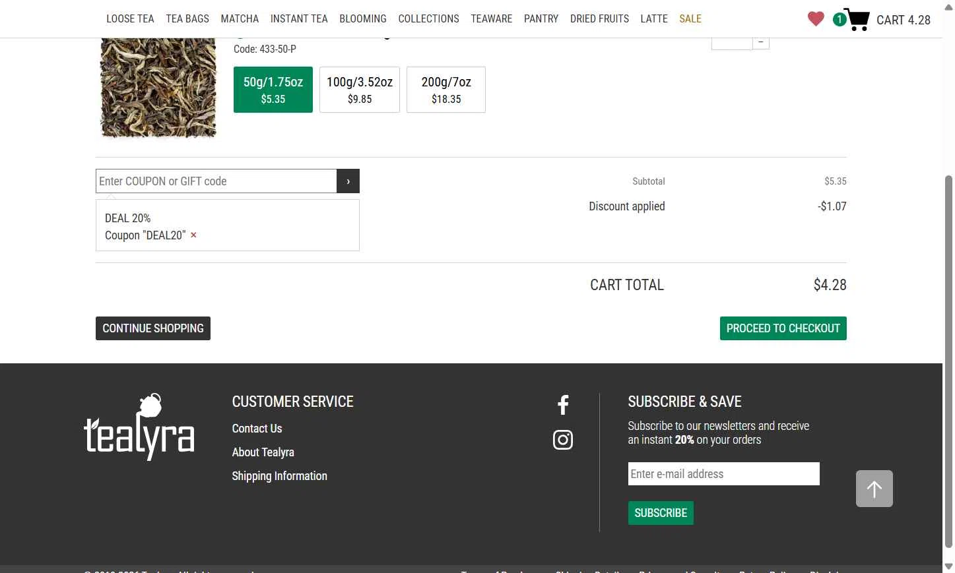Image resolution: width=955 pixels, height=573 pixels.
Task: Open the Contact Us link
Action: pyautogui.click(x=257, y=429)
